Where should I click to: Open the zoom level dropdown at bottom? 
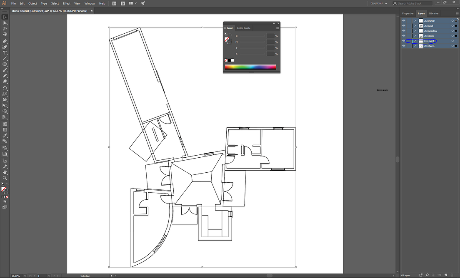point(25,276)
